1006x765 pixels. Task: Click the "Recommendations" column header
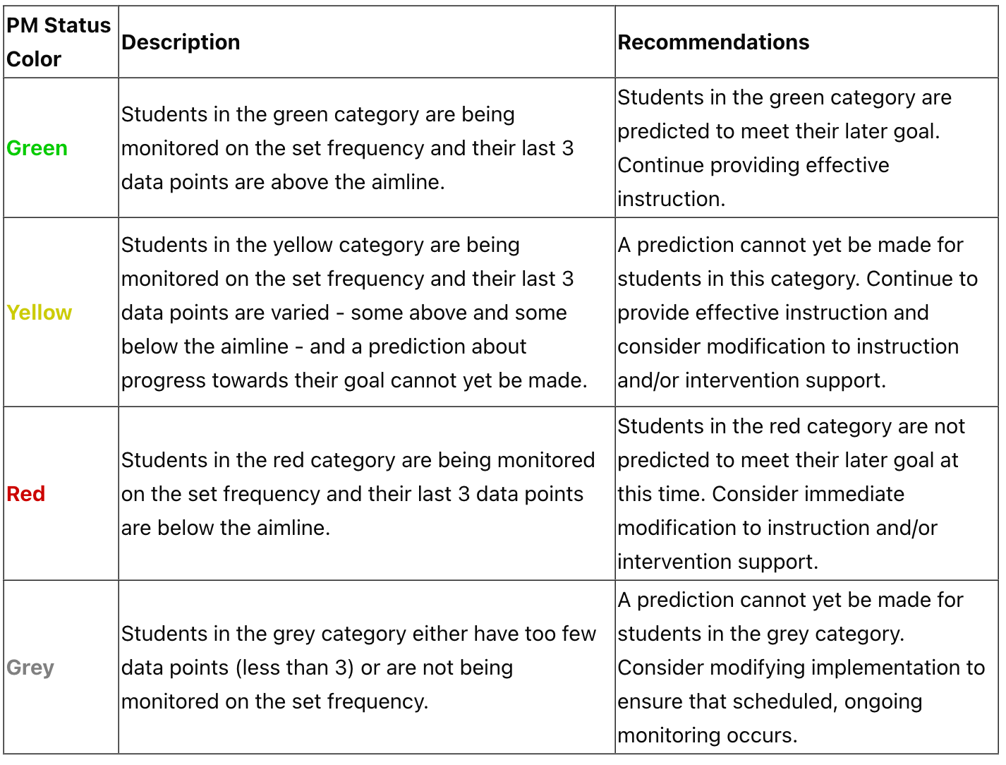pos(713,42)
